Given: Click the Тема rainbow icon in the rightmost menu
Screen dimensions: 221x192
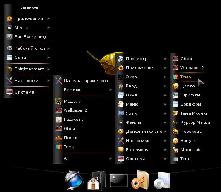Looking at the screenshot, I should coord(175,77).
